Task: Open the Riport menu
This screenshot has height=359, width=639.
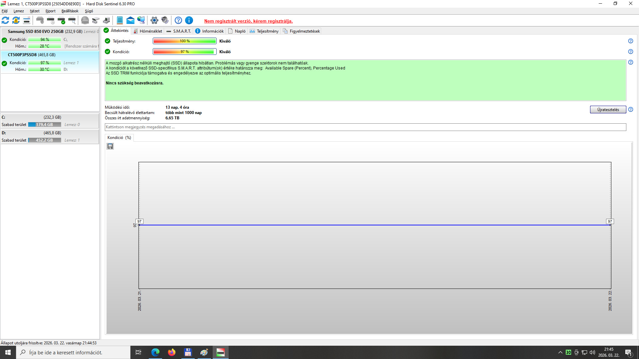Action: click(50, 11)
